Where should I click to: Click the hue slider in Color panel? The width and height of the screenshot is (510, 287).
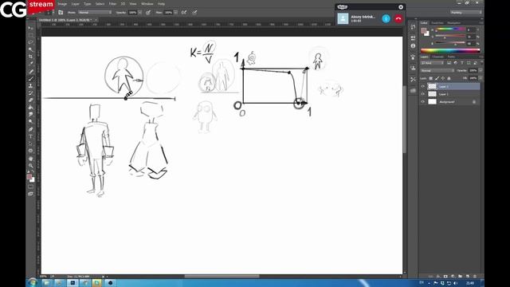[450, 29]
